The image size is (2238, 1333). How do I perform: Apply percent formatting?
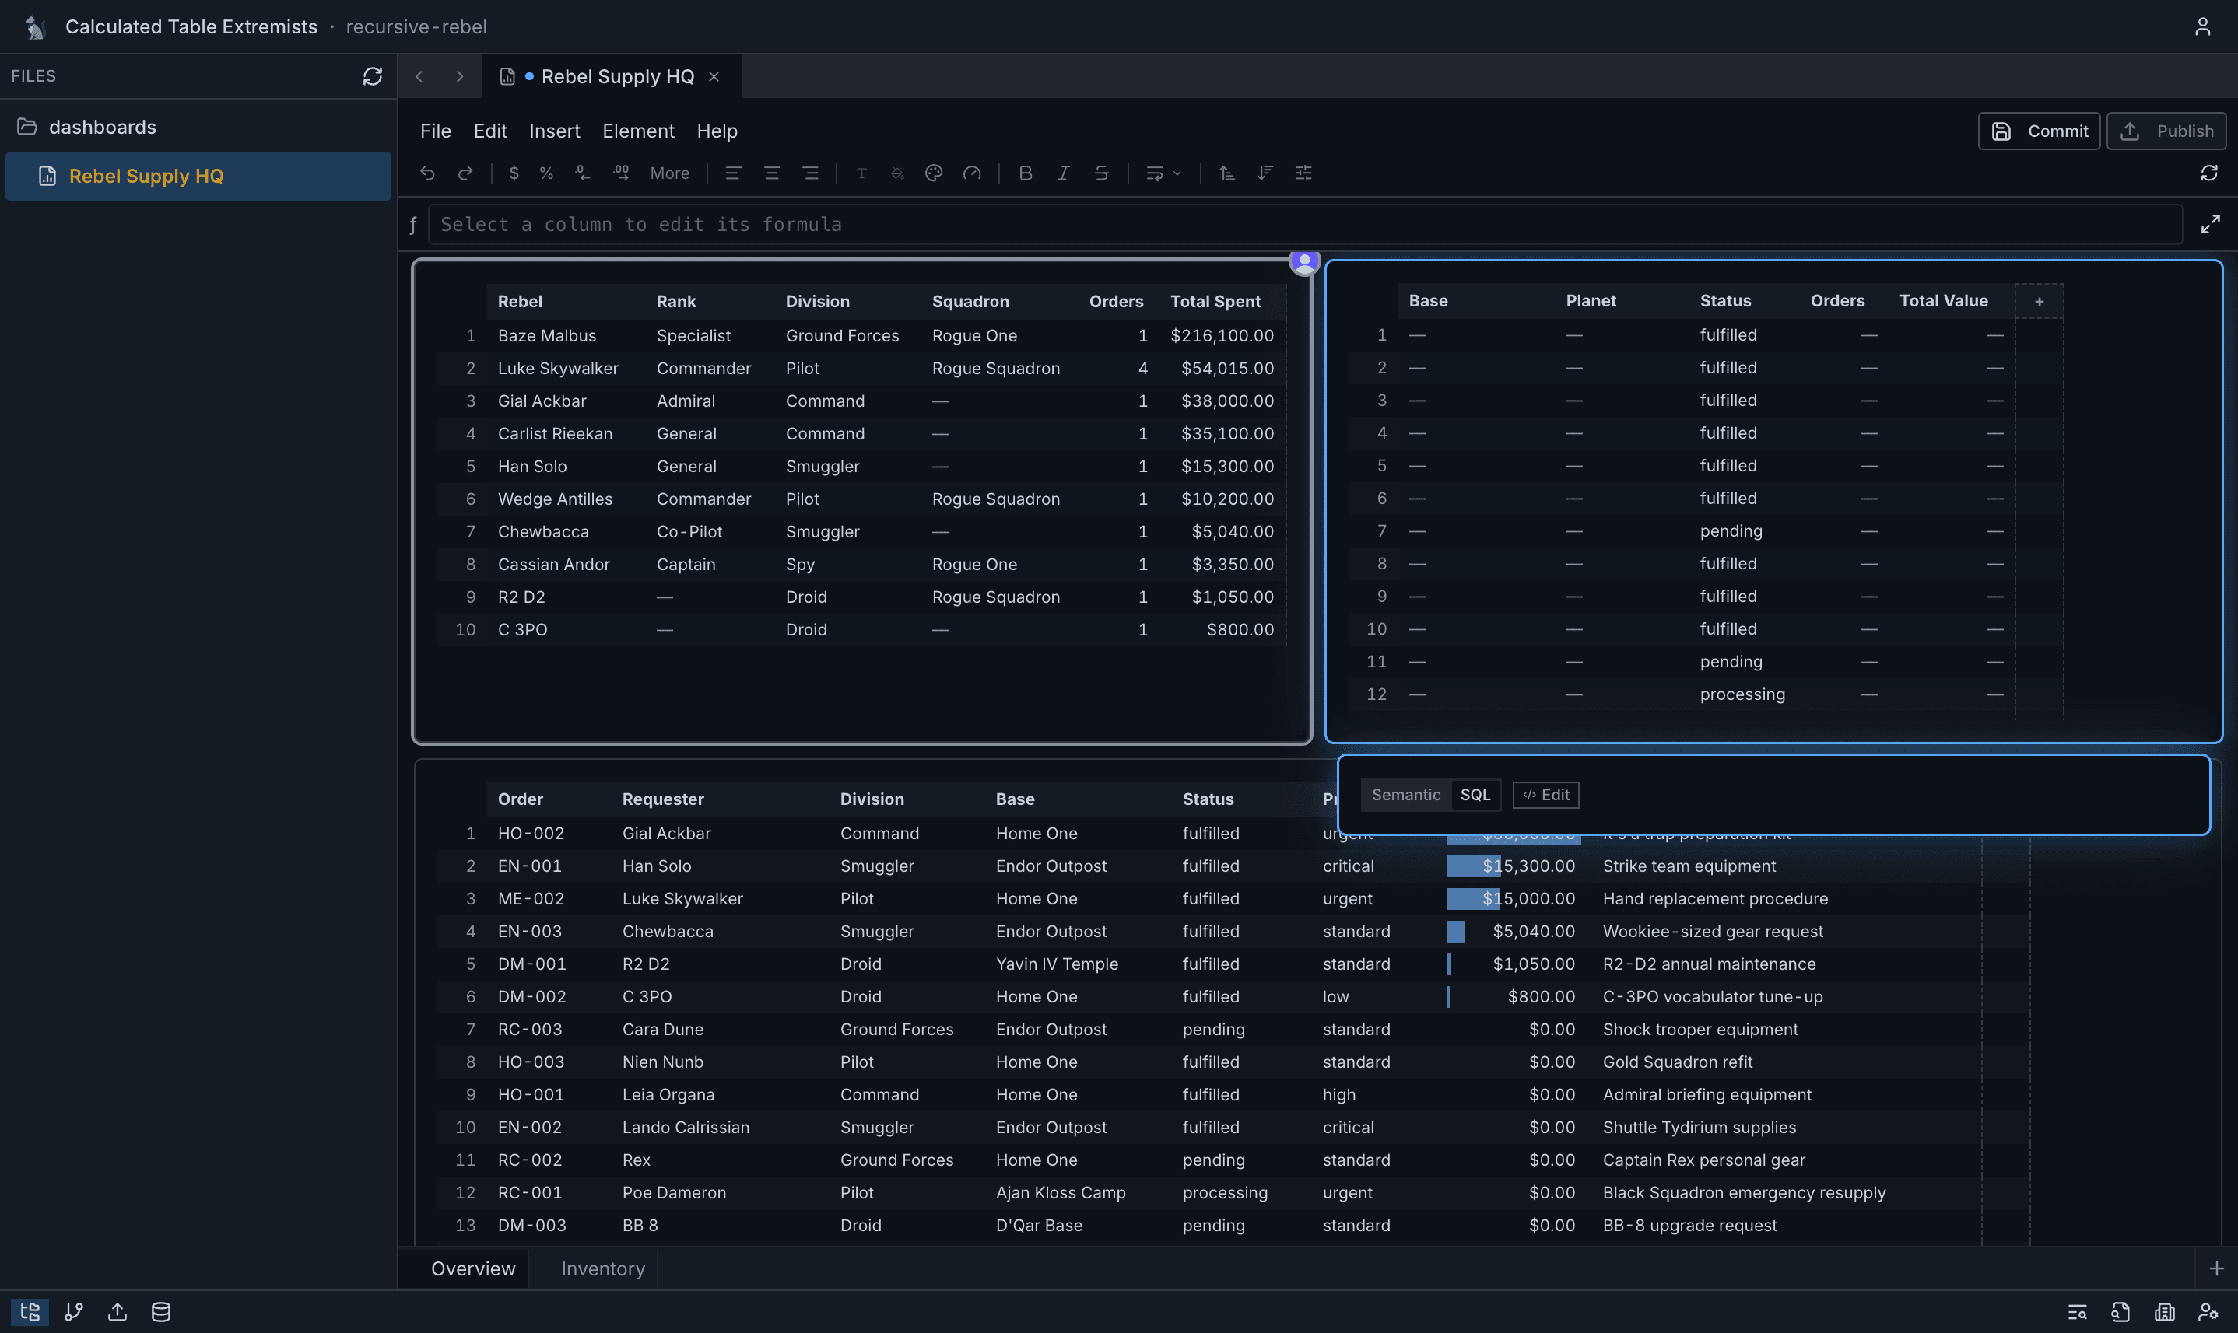point(545,173)
